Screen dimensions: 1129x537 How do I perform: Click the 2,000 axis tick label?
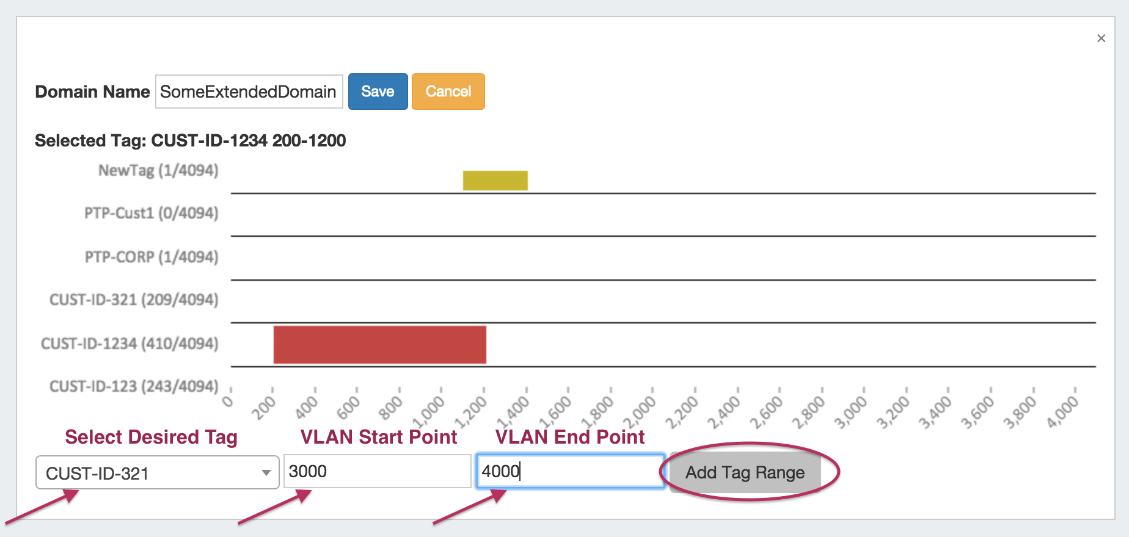pos(640,412)
